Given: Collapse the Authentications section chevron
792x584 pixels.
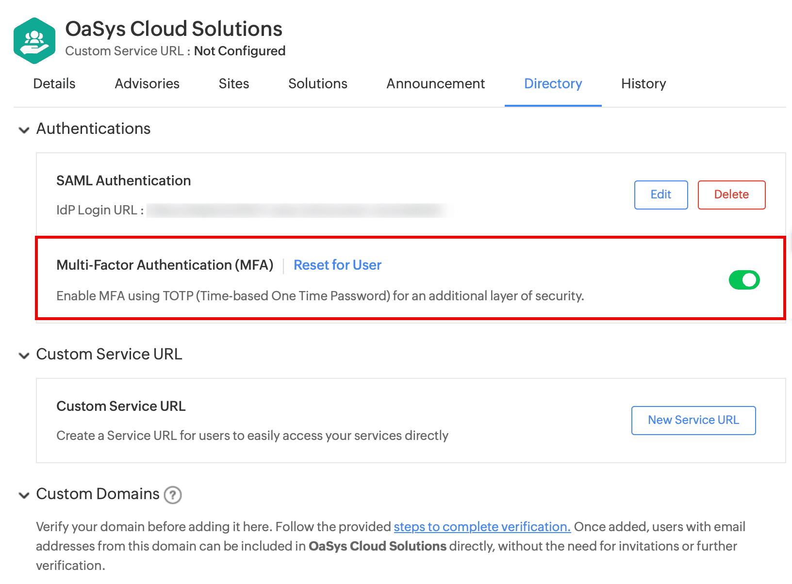Looking at the screenshot, I should [24, 130].
